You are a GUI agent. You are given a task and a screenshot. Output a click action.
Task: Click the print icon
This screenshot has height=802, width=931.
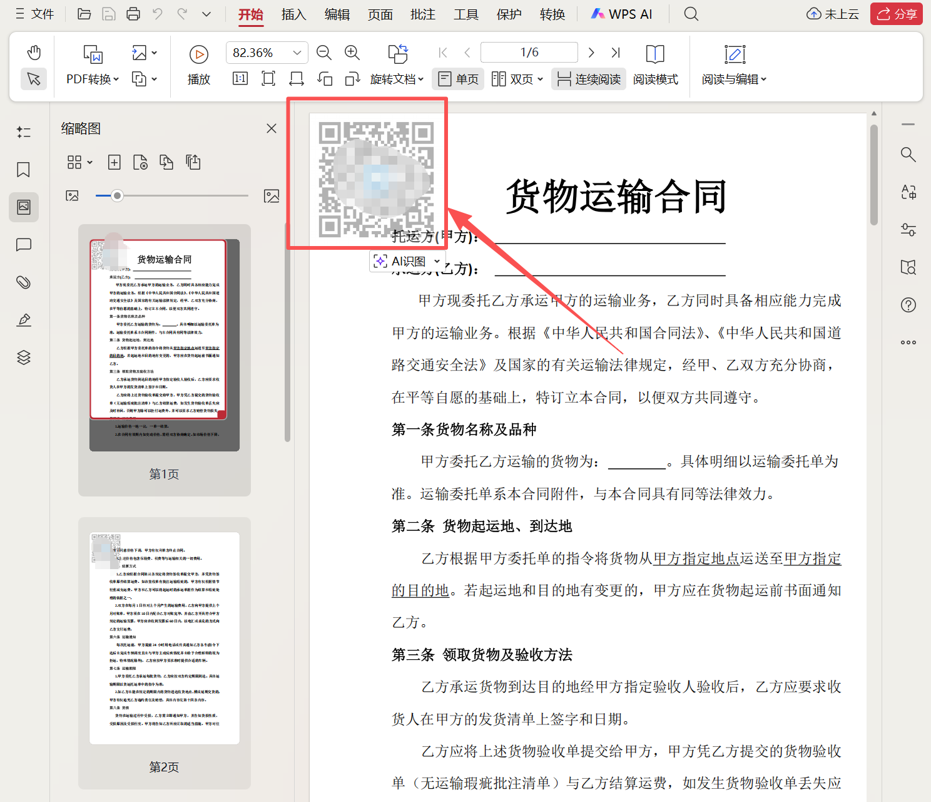tap(133, 14)
